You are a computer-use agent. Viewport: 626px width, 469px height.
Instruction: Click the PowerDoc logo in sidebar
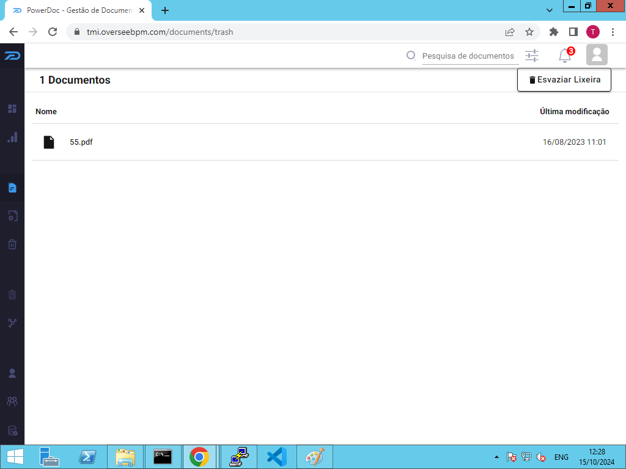tap(12, 56)
